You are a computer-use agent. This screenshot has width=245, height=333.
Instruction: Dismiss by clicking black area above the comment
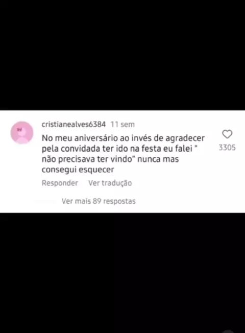tap(122, 55)
